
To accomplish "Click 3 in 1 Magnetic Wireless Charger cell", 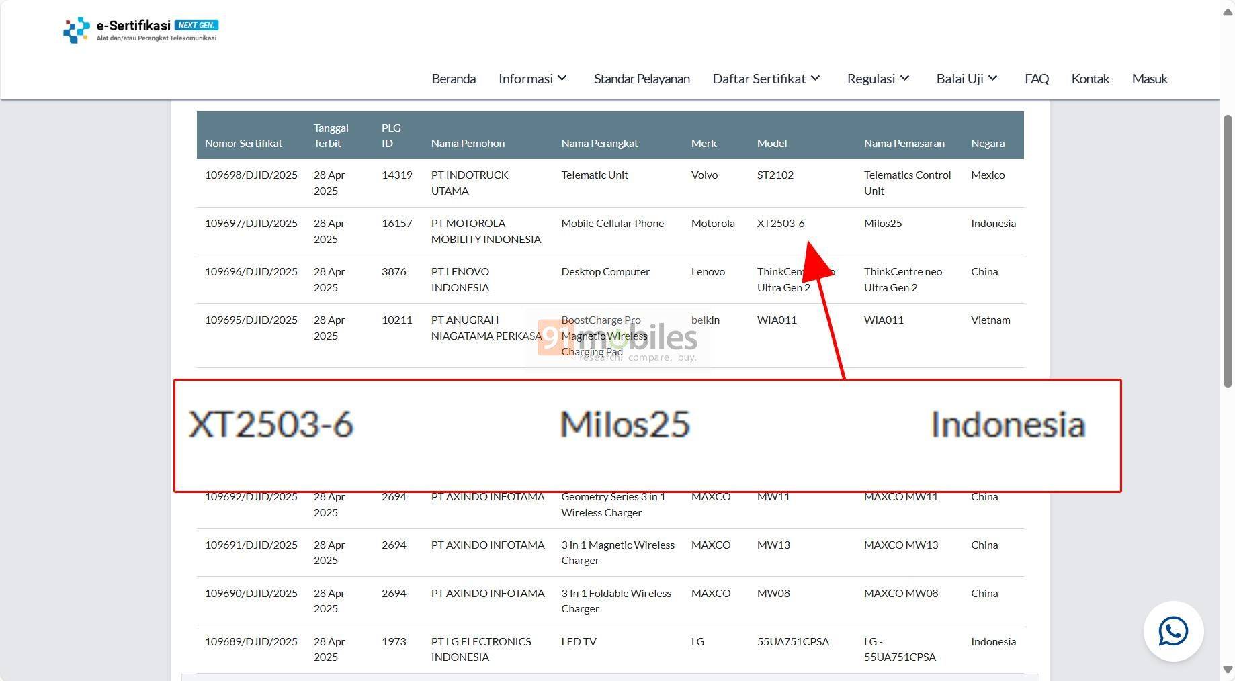I will [617, 553].
